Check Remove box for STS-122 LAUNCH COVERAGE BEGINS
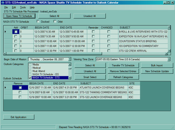The height and width of the screenshot is (130, 175). (20, 97)
